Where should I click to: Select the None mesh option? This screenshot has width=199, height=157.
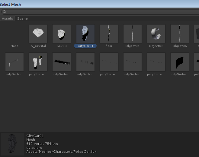[14, 46]
